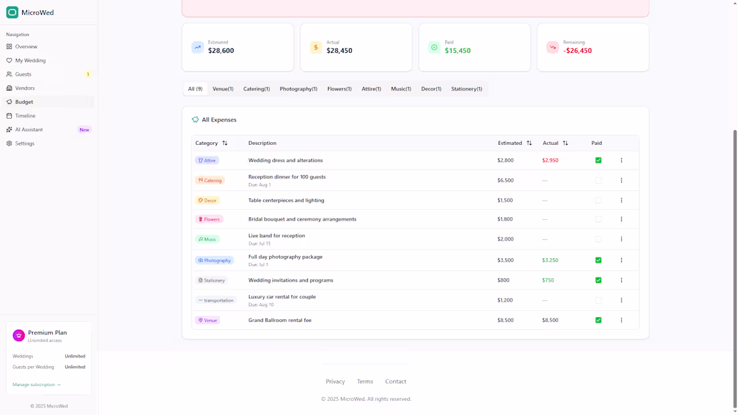
Task: Sort by Estimated amount arrows
Action: click(529, 143)
